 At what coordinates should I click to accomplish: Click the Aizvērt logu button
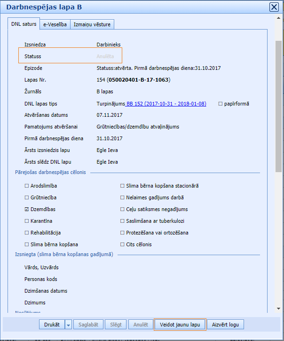(x=225, y=325)
